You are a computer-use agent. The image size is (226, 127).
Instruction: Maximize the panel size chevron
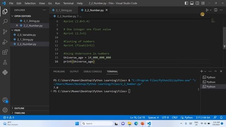click(215, 71)
